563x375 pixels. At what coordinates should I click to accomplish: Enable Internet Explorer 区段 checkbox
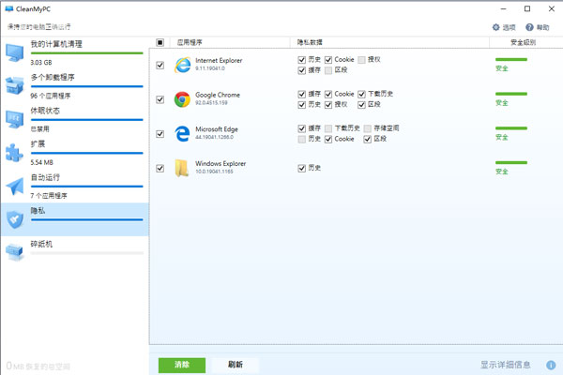pyautogui.click(x=328, y=70)
